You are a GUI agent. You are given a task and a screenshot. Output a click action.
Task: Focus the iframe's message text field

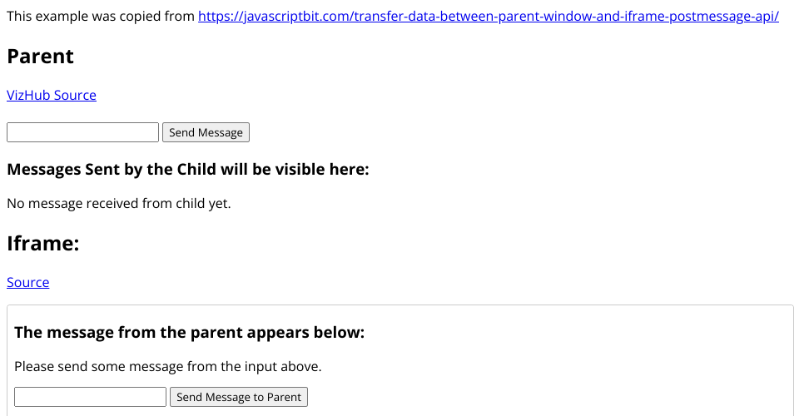coord(90,397)
